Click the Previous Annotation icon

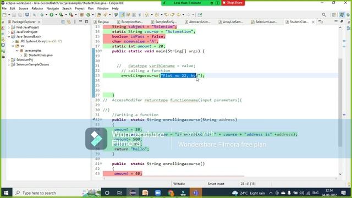coord(157,15)
